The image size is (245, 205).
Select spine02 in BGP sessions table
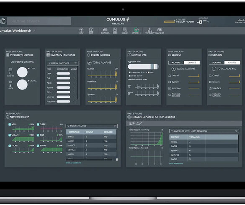[204, 155]
